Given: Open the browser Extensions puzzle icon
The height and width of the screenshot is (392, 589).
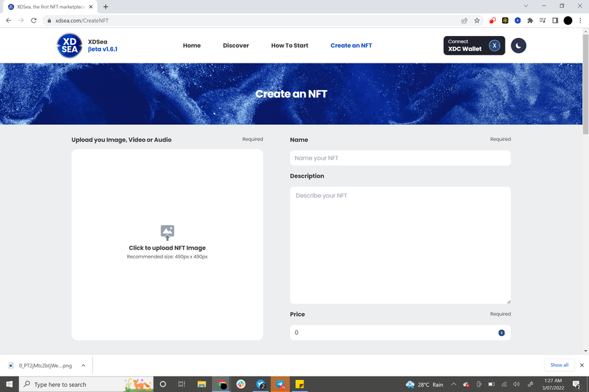Looking at the screenshot, I should point(530,21).
